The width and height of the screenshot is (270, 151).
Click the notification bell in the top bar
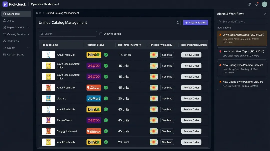tap(256, 4)
